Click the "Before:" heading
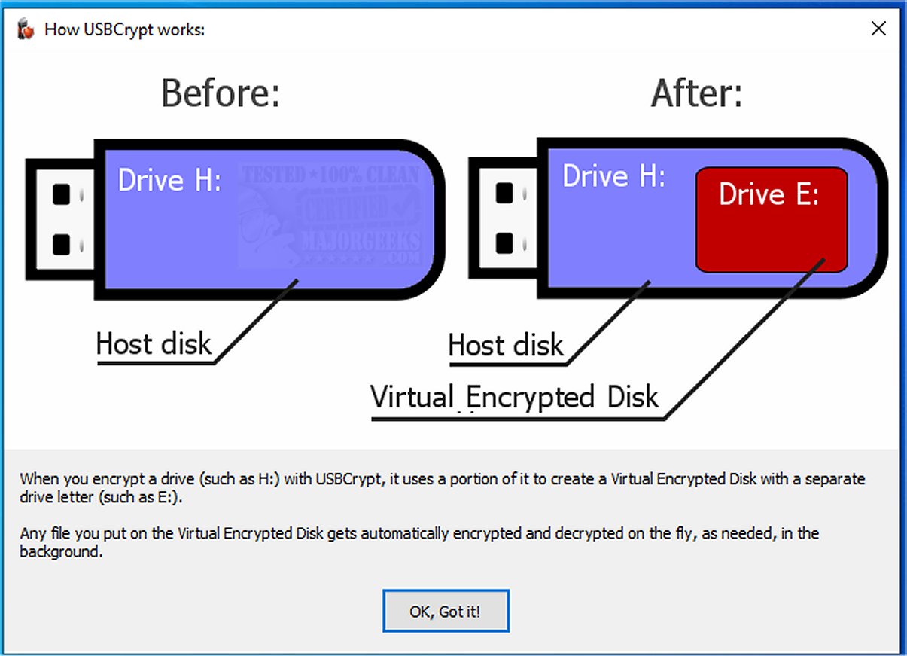 (221, 94)
